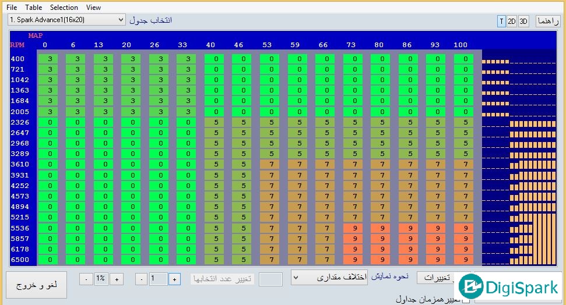Click the MAP 100 column header

[460, 45]
